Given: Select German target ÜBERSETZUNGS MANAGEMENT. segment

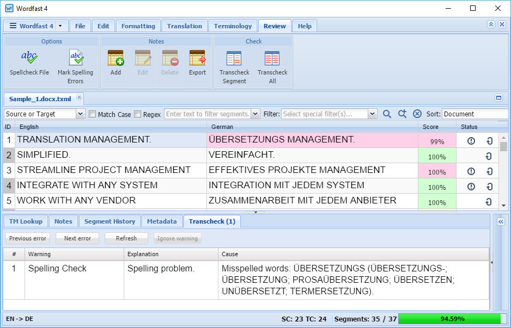Looking at the screenshot, I should [312, 140].
